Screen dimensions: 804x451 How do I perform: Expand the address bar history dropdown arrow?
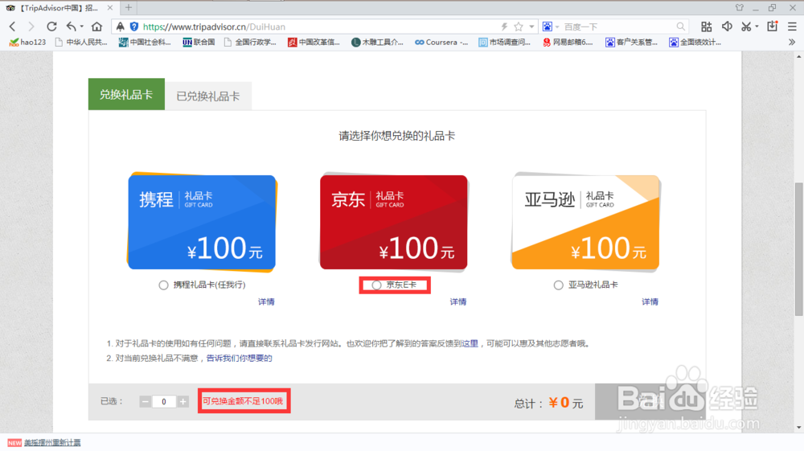tap(531, 27)
